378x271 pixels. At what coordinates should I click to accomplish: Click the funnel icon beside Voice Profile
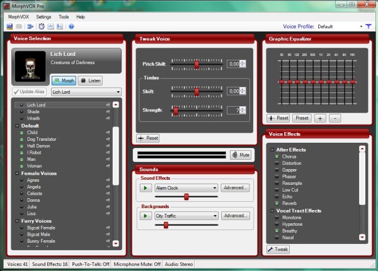369,26
